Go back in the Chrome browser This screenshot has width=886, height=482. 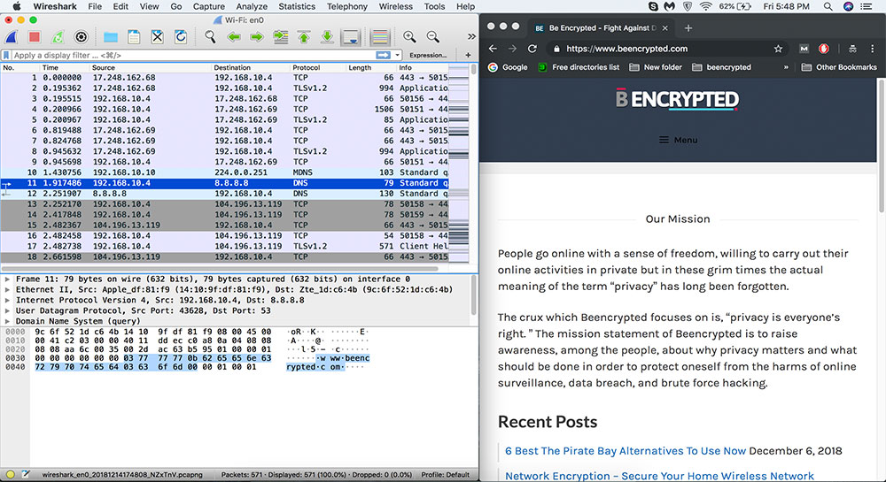click(493, 49)
